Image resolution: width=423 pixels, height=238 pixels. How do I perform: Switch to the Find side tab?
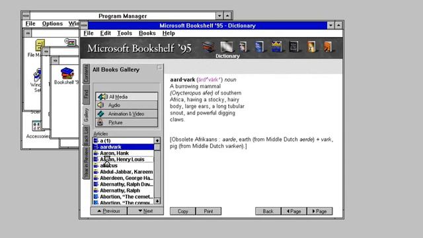click(86, 94)
